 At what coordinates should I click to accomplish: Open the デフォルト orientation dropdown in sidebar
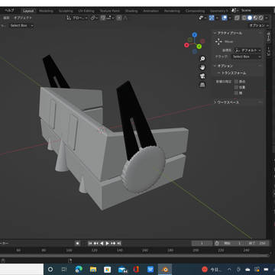click(x=247, y=50)
